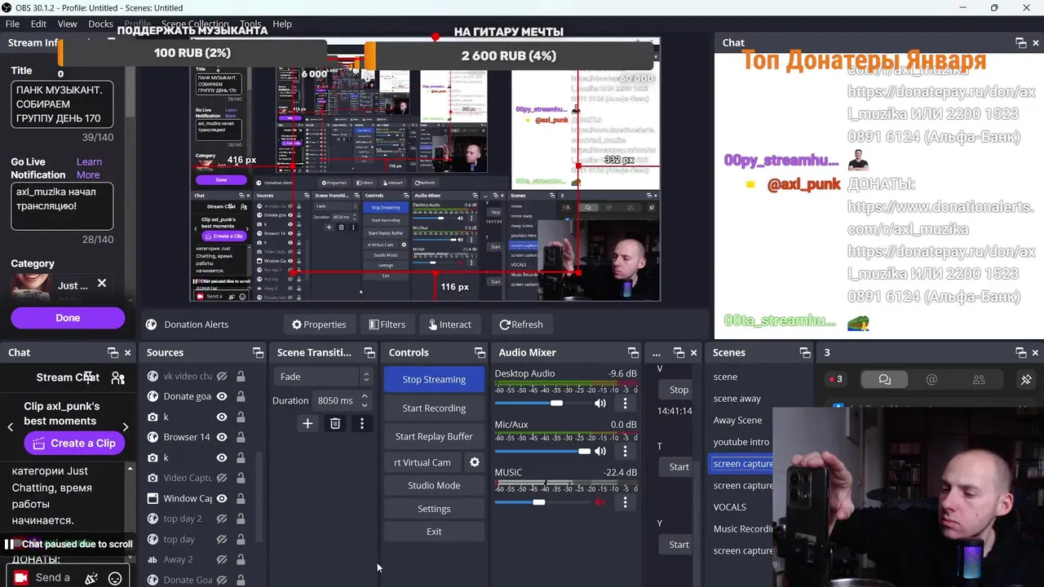Open community icon beside Stream Chat
Viewport: 1044px width, 587px height.
click(118, 377)
